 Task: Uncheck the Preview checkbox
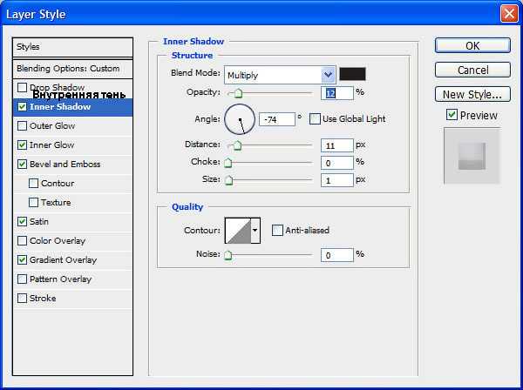point(452,115)
